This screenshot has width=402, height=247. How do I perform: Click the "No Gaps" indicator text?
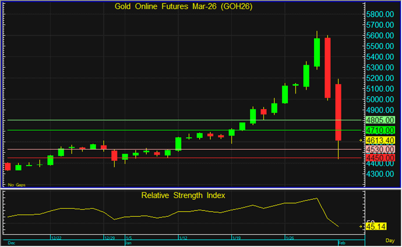tap(16, 184)
